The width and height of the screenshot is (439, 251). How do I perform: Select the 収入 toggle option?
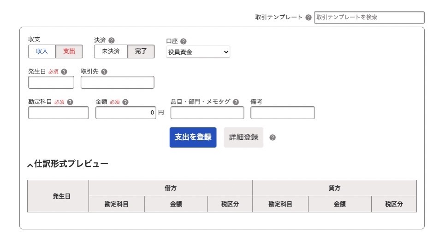42,51
